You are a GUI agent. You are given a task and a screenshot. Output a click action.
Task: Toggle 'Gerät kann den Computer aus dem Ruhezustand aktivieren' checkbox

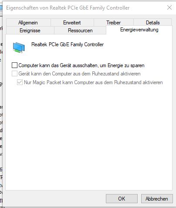(x=14, y=74)
